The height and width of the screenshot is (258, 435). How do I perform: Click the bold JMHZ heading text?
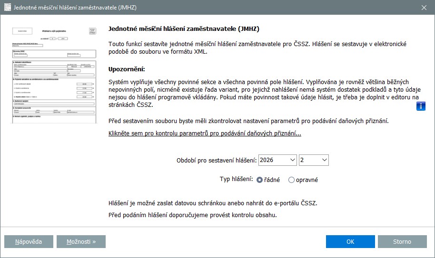184,29
